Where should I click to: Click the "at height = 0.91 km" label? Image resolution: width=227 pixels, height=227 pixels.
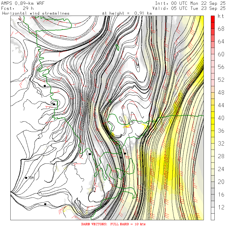point(127,13)
